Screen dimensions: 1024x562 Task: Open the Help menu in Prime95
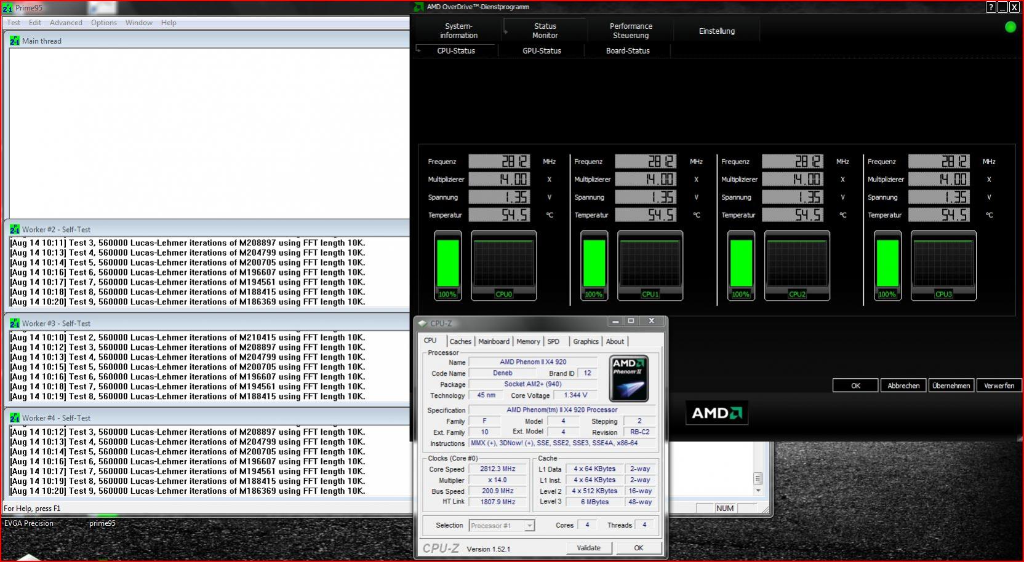tap(169, 23)
